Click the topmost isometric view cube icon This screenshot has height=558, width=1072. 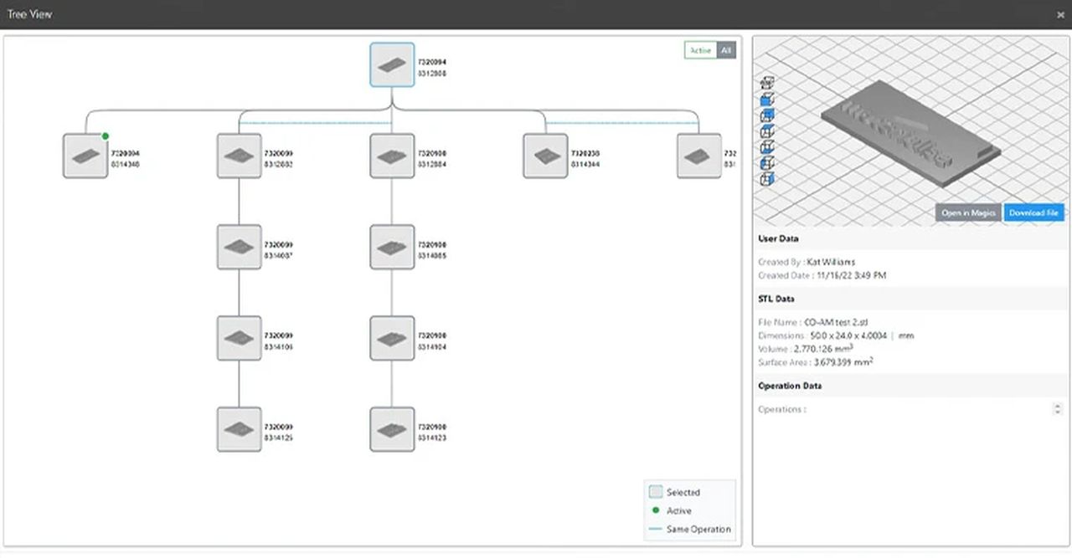(x=767, y=82)
